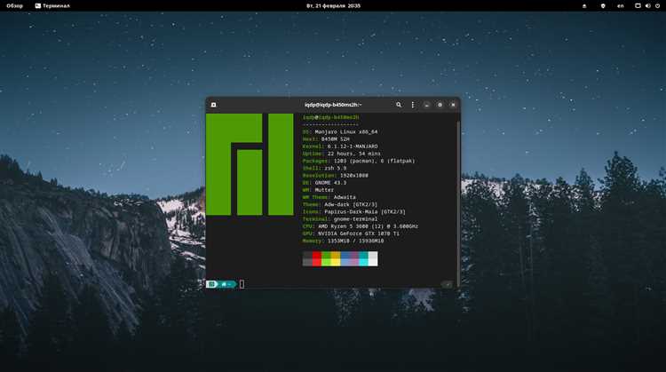666x372 pixels.
Task: Open the power menu icon
Action: tap(657, 6)
